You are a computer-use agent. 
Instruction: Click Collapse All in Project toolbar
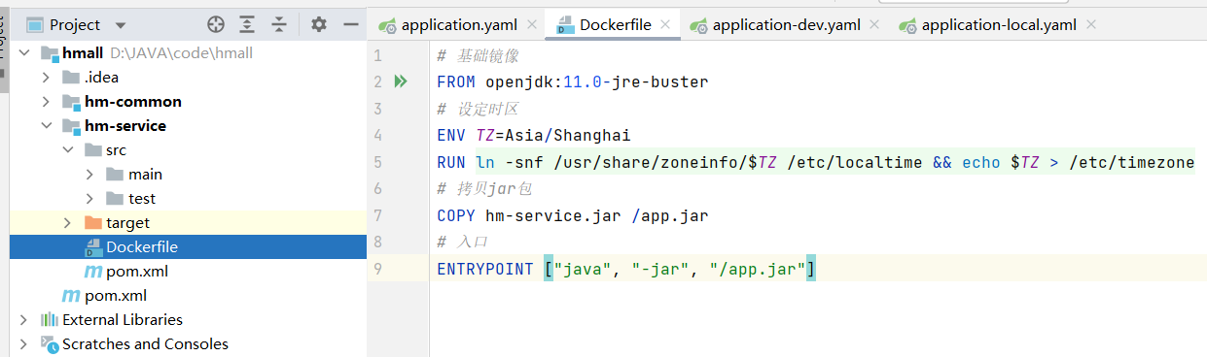(x=279, y=24)
